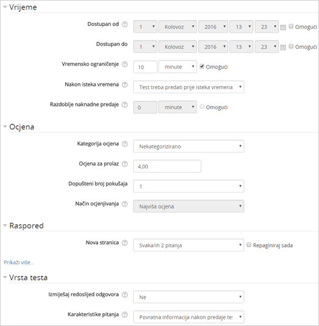Image resolution: width=319 pixels, height=326 pixels.
Task: Uncheck Omogući for Vremensko ograničenje
Action: click(x=202, y=66)
